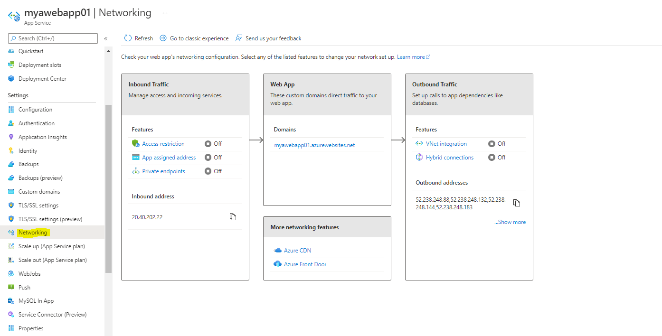Copy outbound addresses with the copy icon

coord(517,203)
